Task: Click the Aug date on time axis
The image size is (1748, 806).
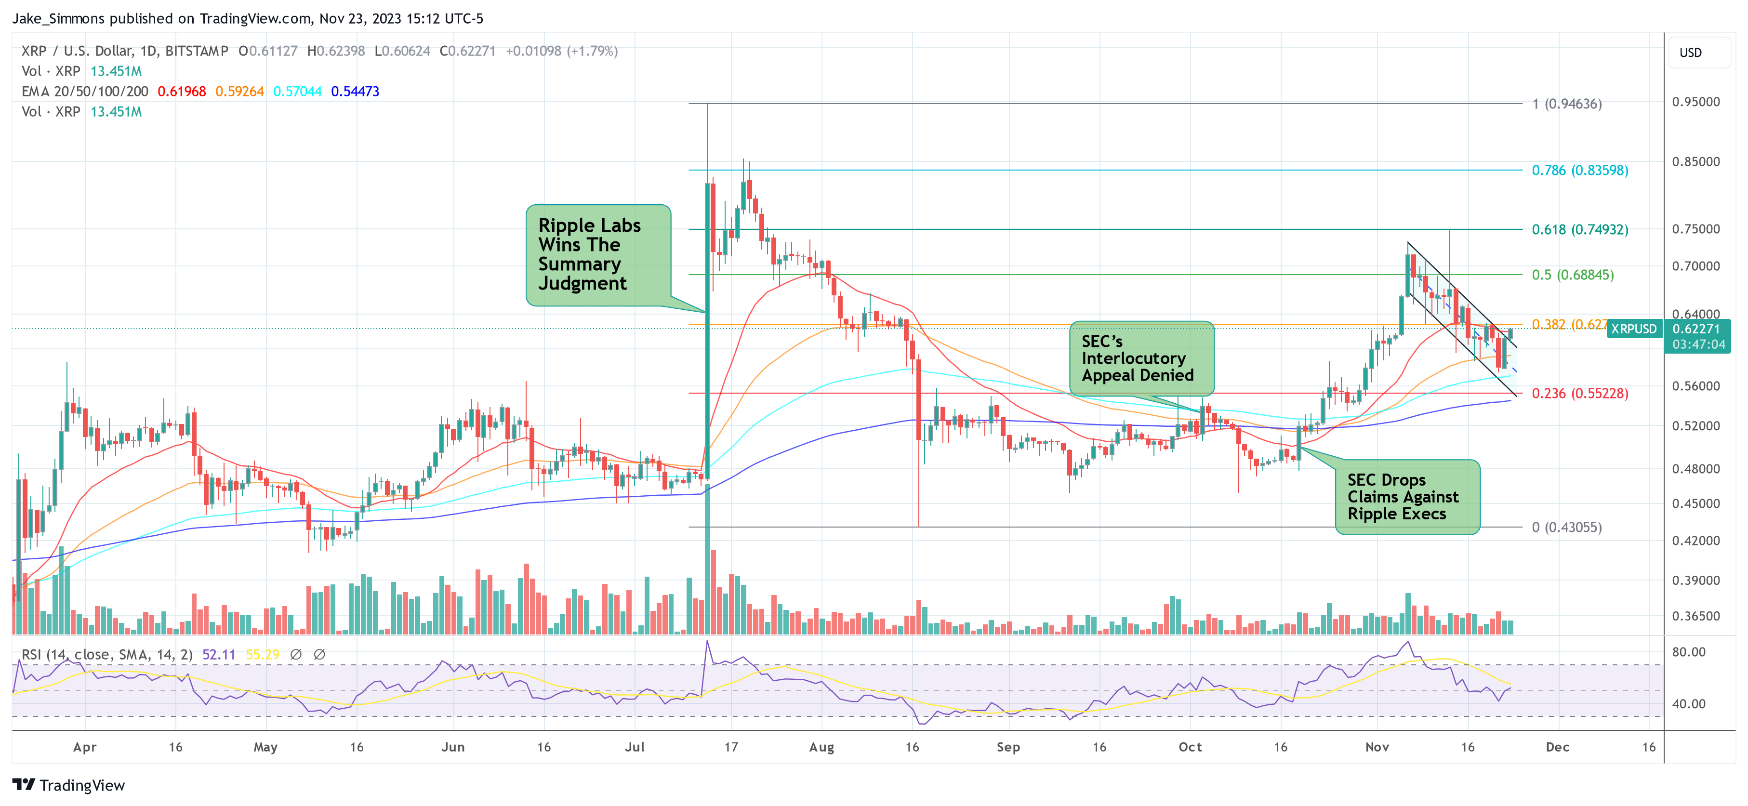Action: click(x=822, y=747)
